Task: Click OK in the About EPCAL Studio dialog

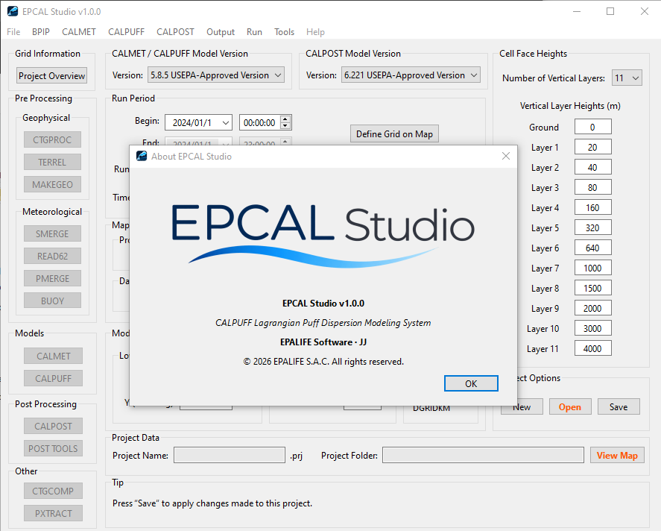Action: [x=471, y=383]
